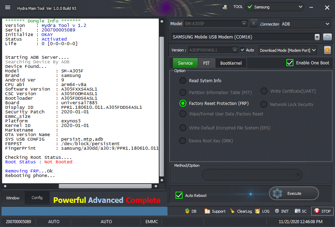This screenshot has width=335, height=227.
Task: Click the Execute button
Action: 294,193
